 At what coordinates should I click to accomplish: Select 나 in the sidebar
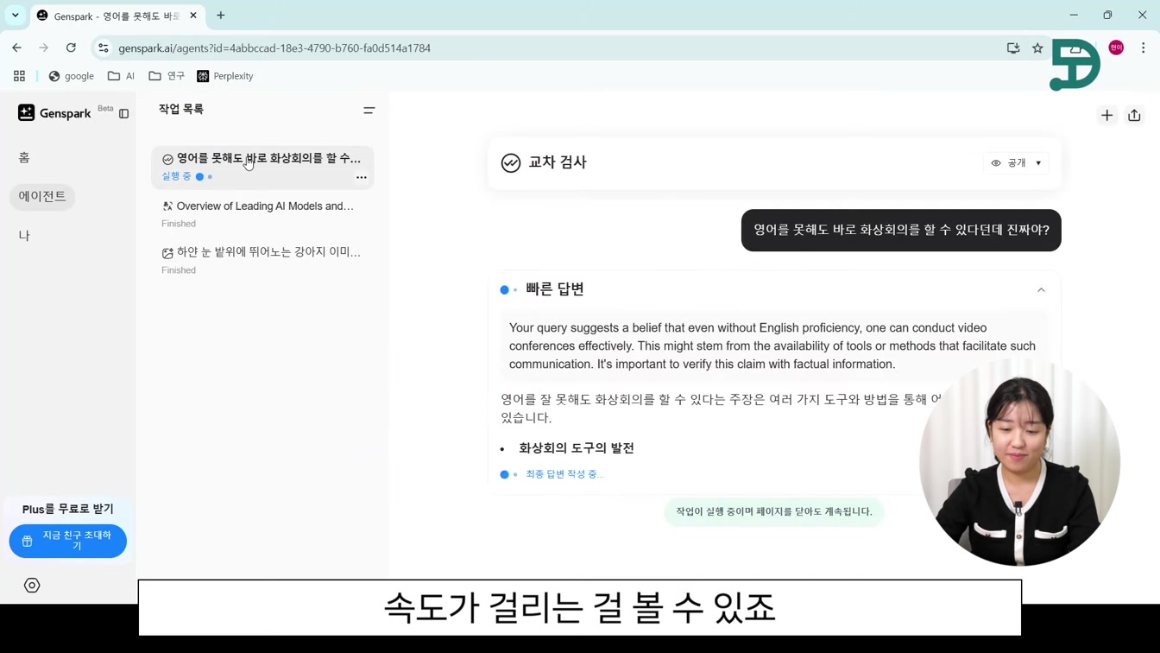[24, 236]
